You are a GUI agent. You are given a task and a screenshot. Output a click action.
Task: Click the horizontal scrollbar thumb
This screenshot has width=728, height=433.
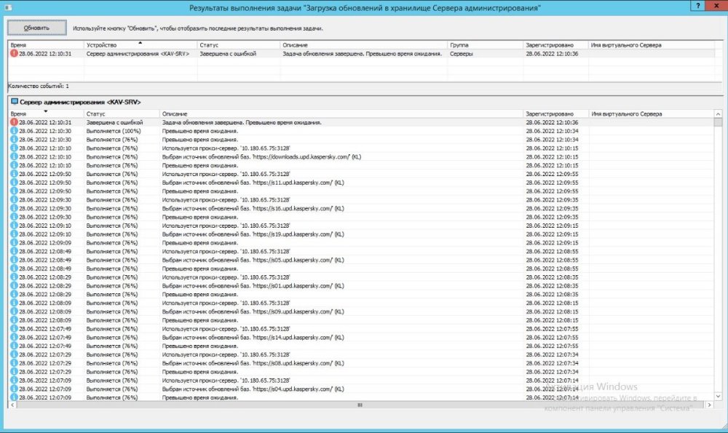click(360, 405)
